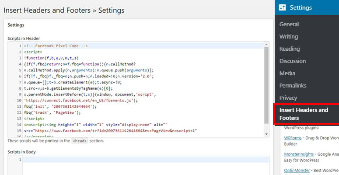
Task: Click the <head> code tag hint
Action: click(x=80, y=141)
